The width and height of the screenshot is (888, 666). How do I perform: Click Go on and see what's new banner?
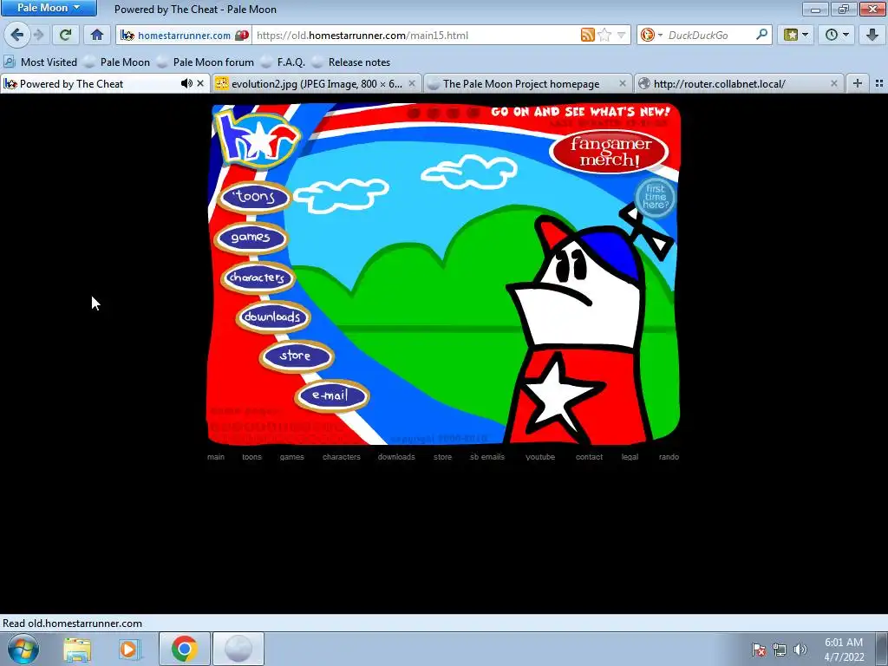(x=580, y=112)
